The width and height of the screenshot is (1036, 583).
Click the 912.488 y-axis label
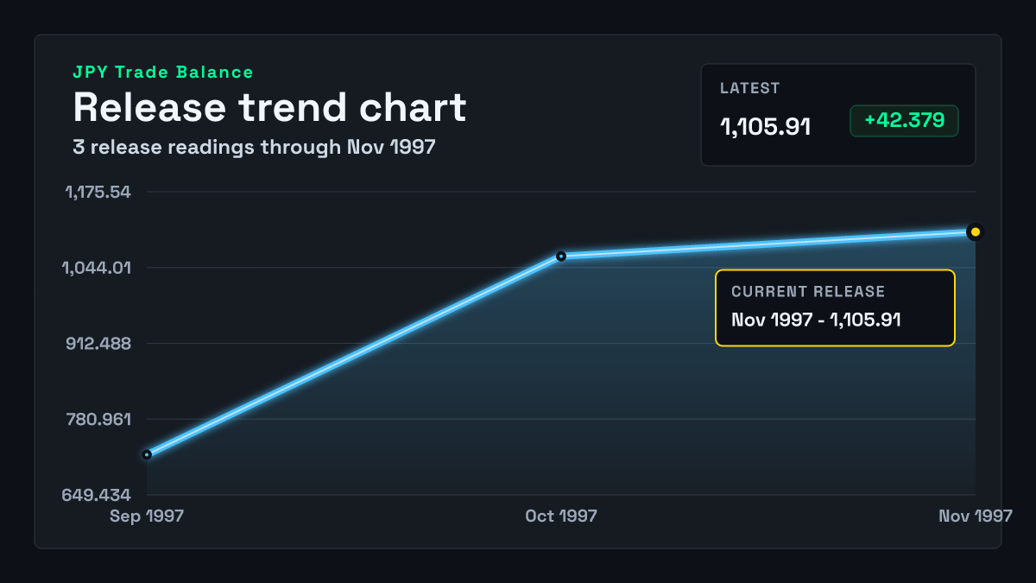(x=100, y=344)
